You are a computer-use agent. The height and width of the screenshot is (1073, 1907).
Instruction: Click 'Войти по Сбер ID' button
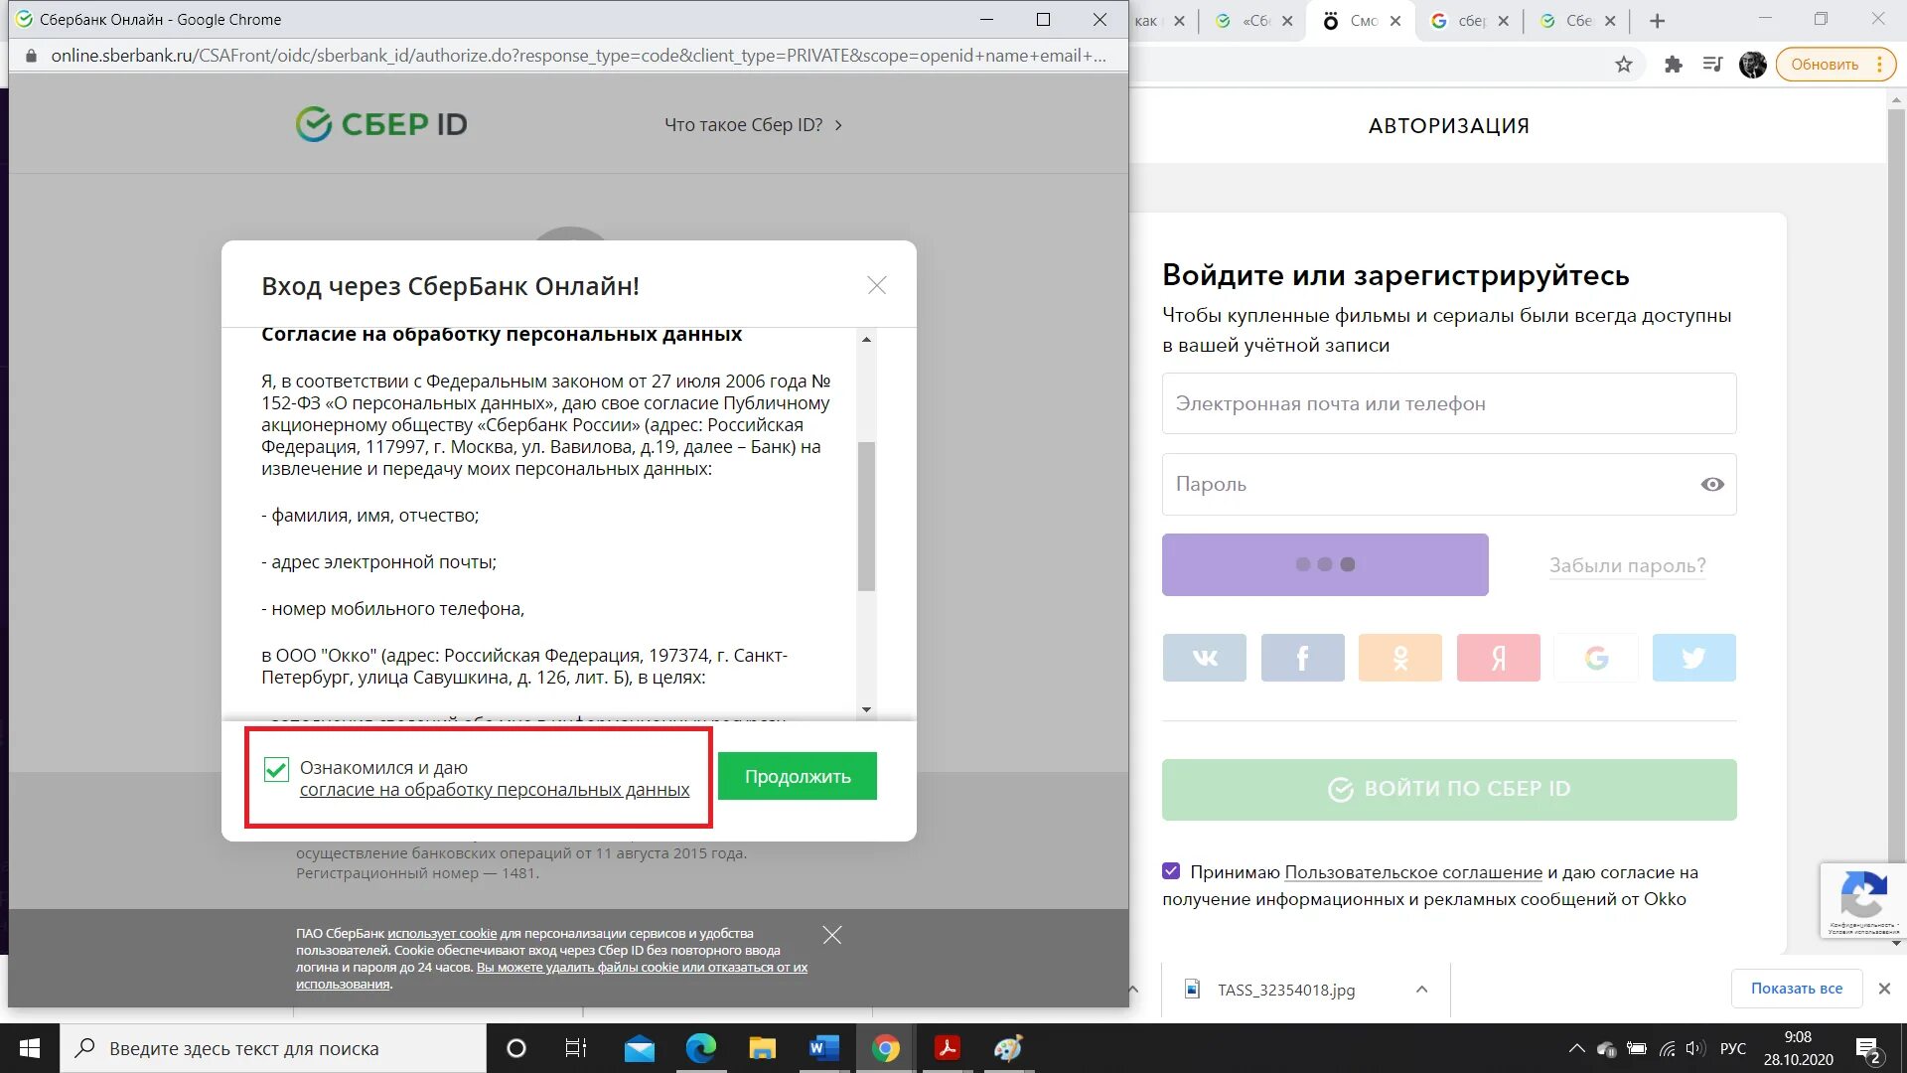[x=1449, y=790]
